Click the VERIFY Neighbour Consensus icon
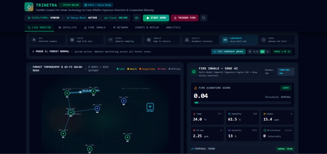327x154 pixels. pos(187,40)
